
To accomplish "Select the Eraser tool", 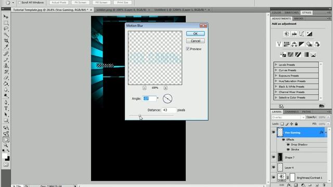I will tap(6, 78).
